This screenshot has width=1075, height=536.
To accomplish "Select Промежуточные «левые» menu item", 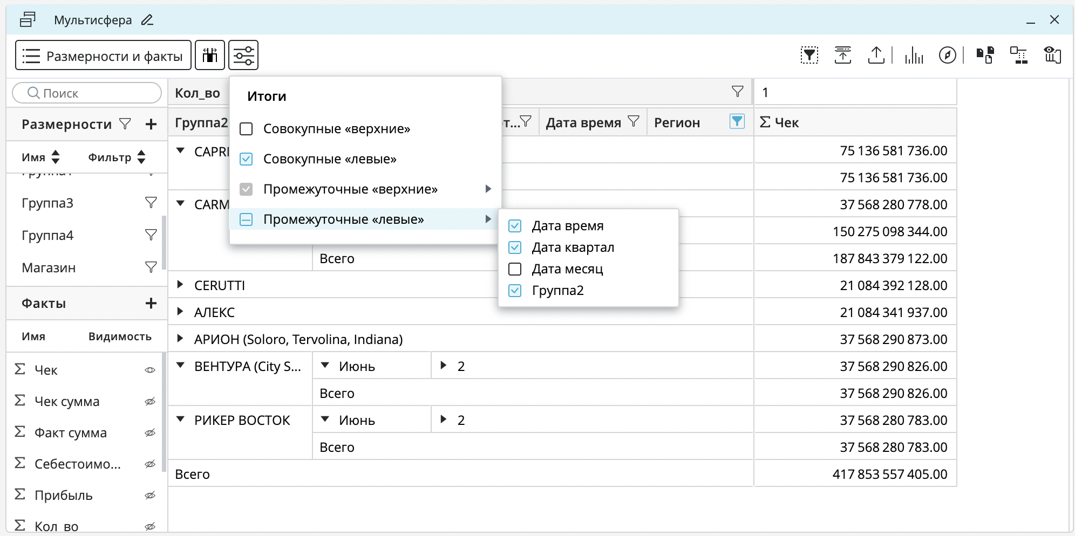I will click(343, 219).
